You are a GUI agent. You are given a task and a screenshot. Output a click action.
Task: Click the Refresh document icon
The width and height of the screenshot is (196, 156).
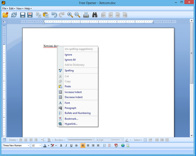tap(14, 15)
